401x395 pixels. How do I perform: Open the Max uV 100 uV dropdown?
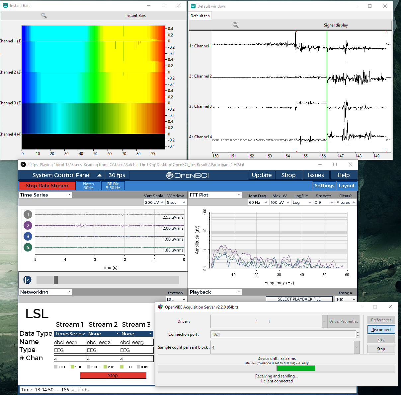coord(280,202)
